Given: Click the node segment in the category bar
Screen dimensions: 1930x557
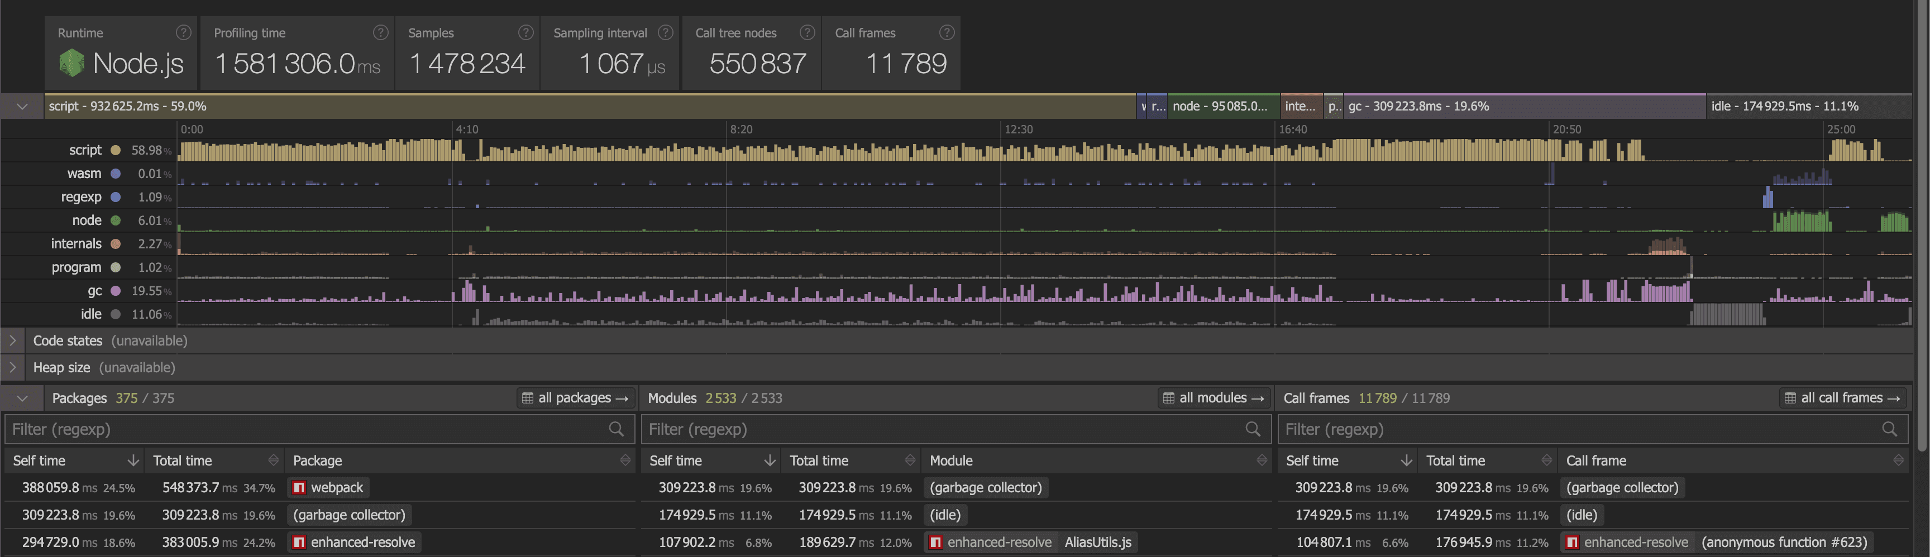Looking at the screenshot, I should pyautogui.click(x=1224, y=106).
